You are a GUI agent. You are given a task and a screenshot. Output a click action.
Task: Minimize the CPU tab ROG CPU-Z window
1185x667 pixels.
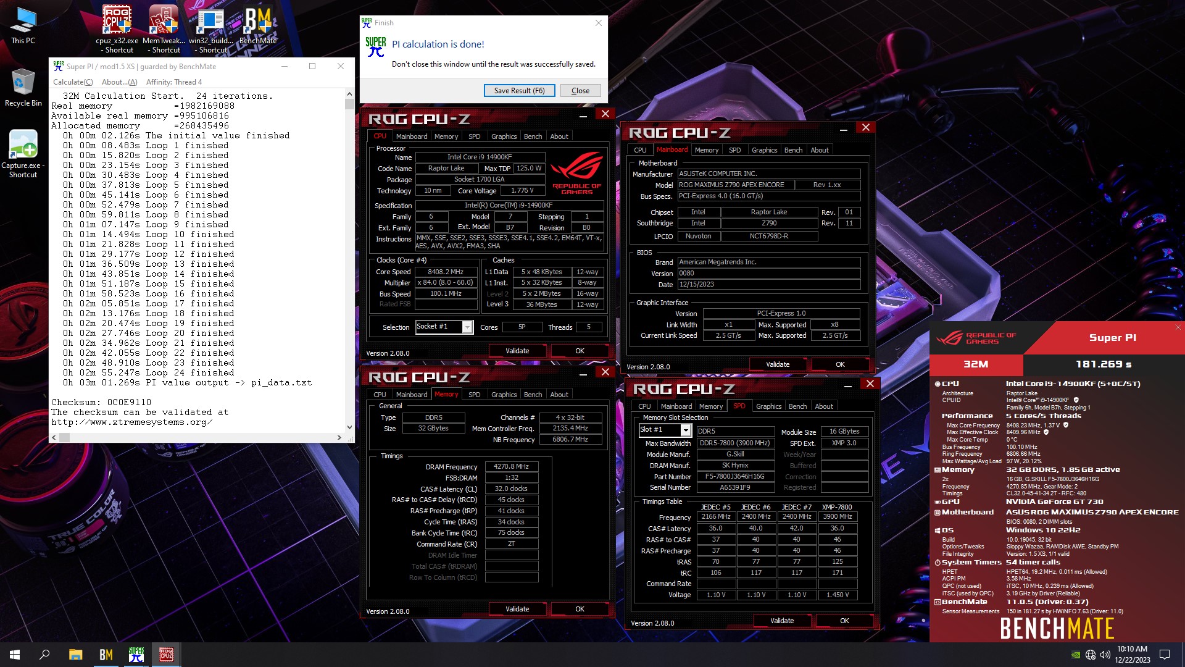tap(583, 115)
